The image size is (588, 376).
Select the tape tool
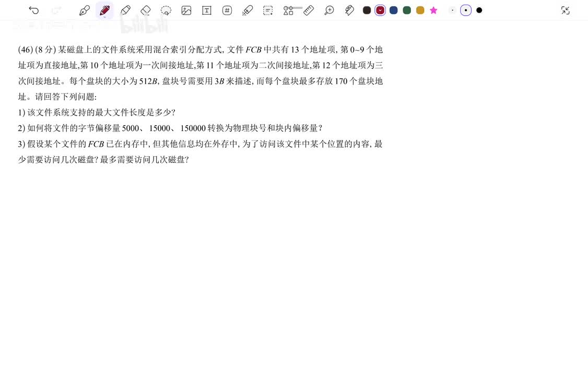tap(349, 10)
